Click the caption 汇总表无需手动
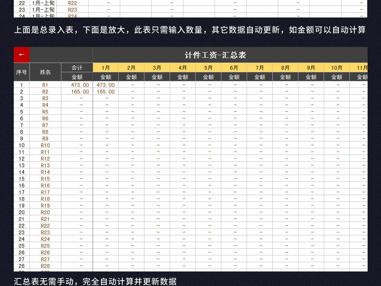 click(95, 282)
